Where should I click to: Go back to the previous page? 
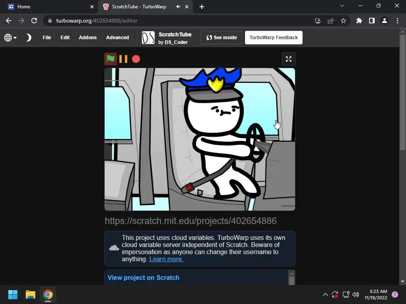point(9,21)
